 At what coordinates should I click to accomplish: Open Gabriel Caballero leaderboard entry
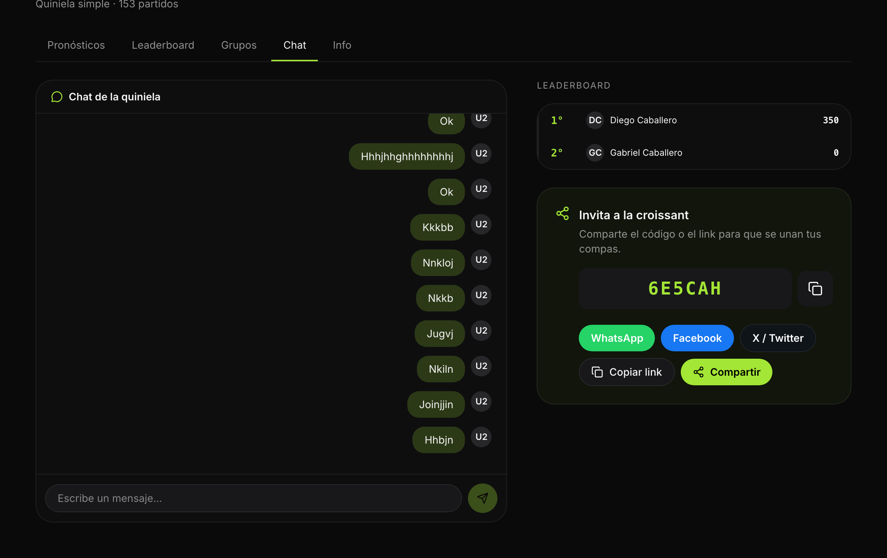point(694,153)
